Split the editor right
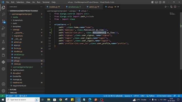Image resolution: width=182 pixels, height=102 pixels. coord(175,7)
